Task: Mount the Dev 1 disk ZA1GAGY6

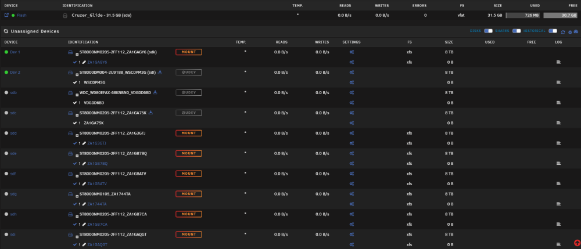Action: (x=189, y=52)
